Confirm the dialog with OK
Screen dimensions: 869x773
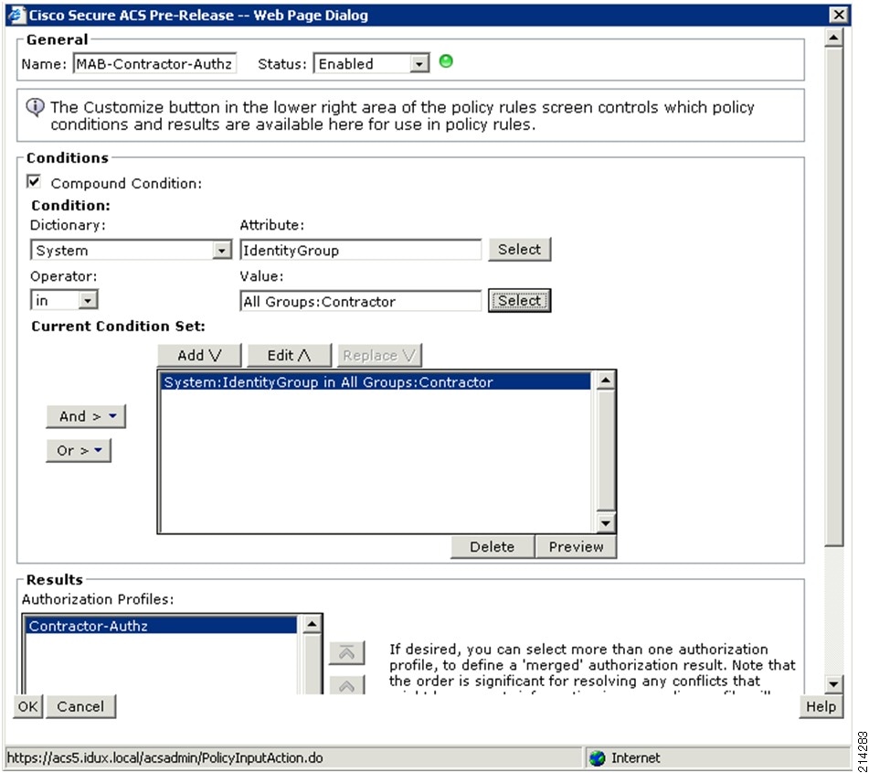(27, 706)
